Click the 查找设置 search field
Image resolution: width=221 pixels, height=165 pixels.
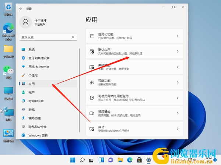(48, 37)
